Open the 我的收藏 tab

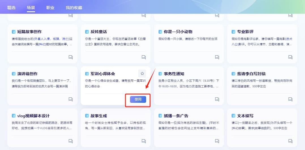74,8
